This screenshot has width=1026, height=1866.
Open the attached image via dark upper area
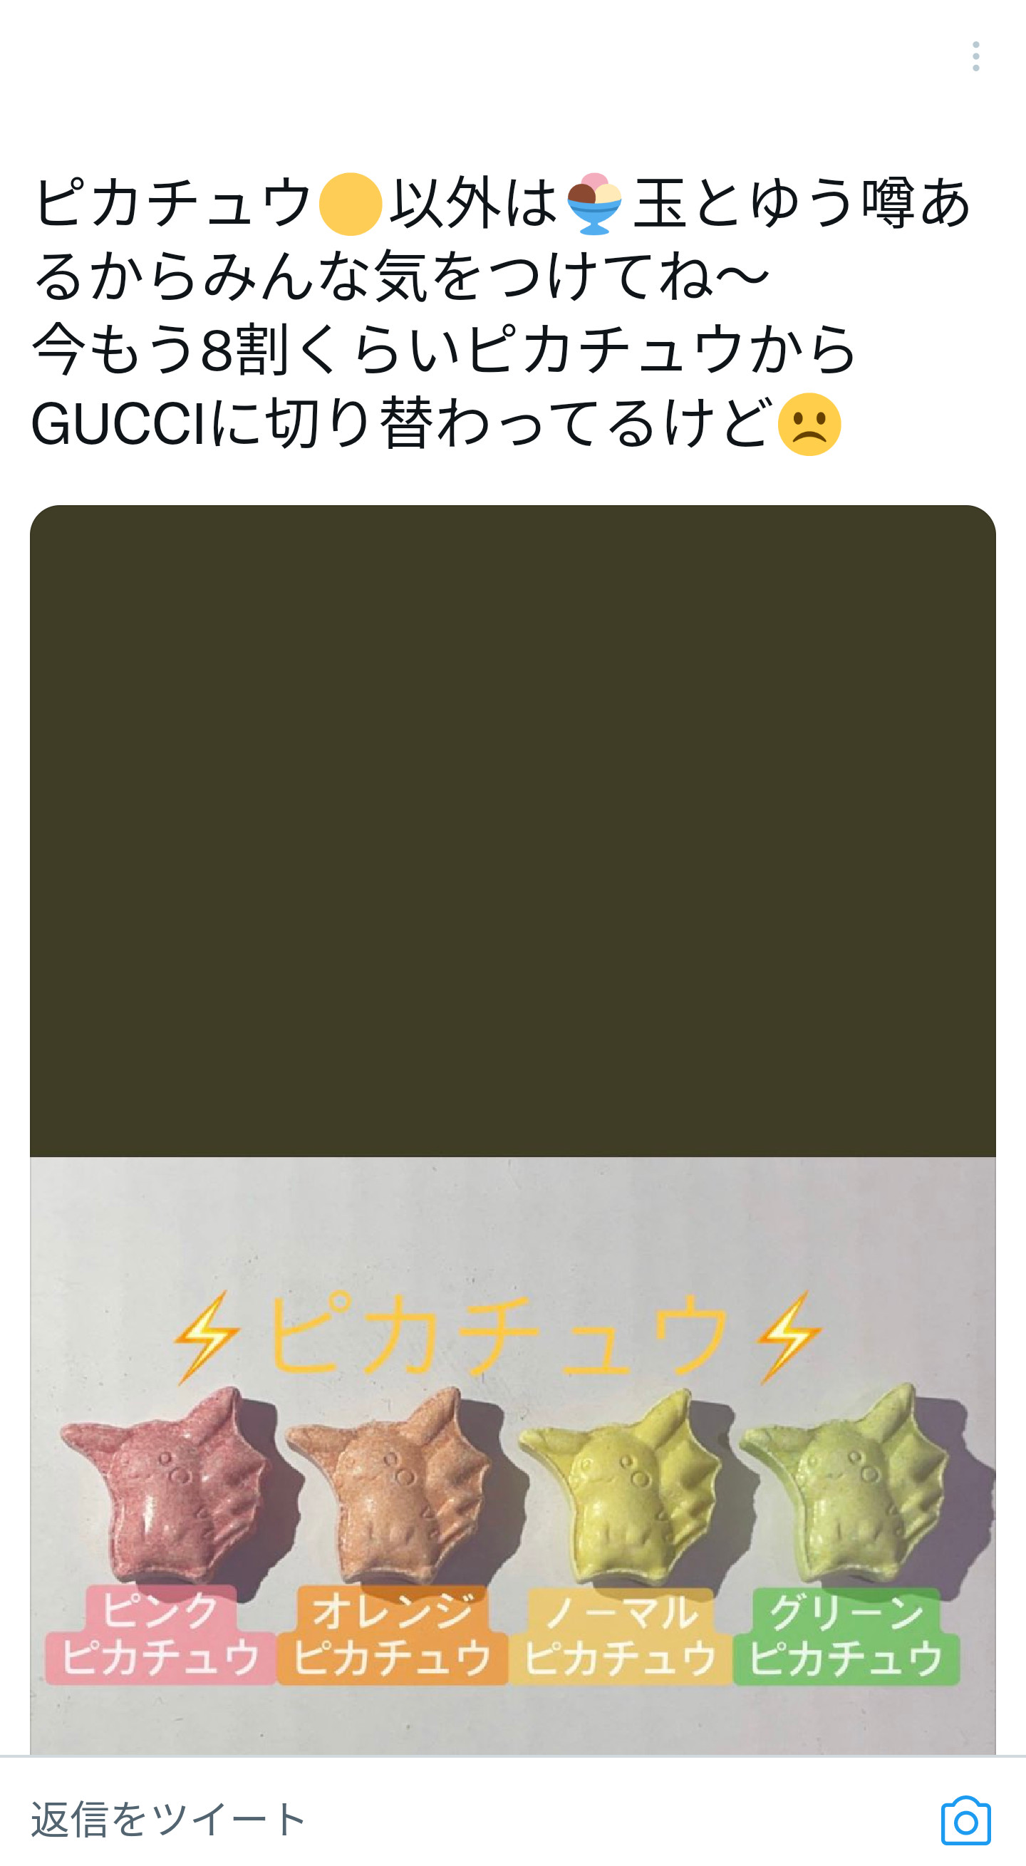[x=513, y=830]
